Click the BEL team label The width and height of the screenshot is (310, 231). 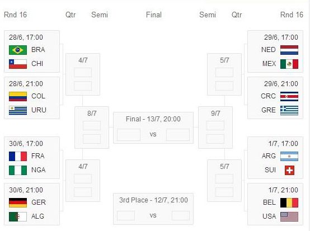point(269,202)
